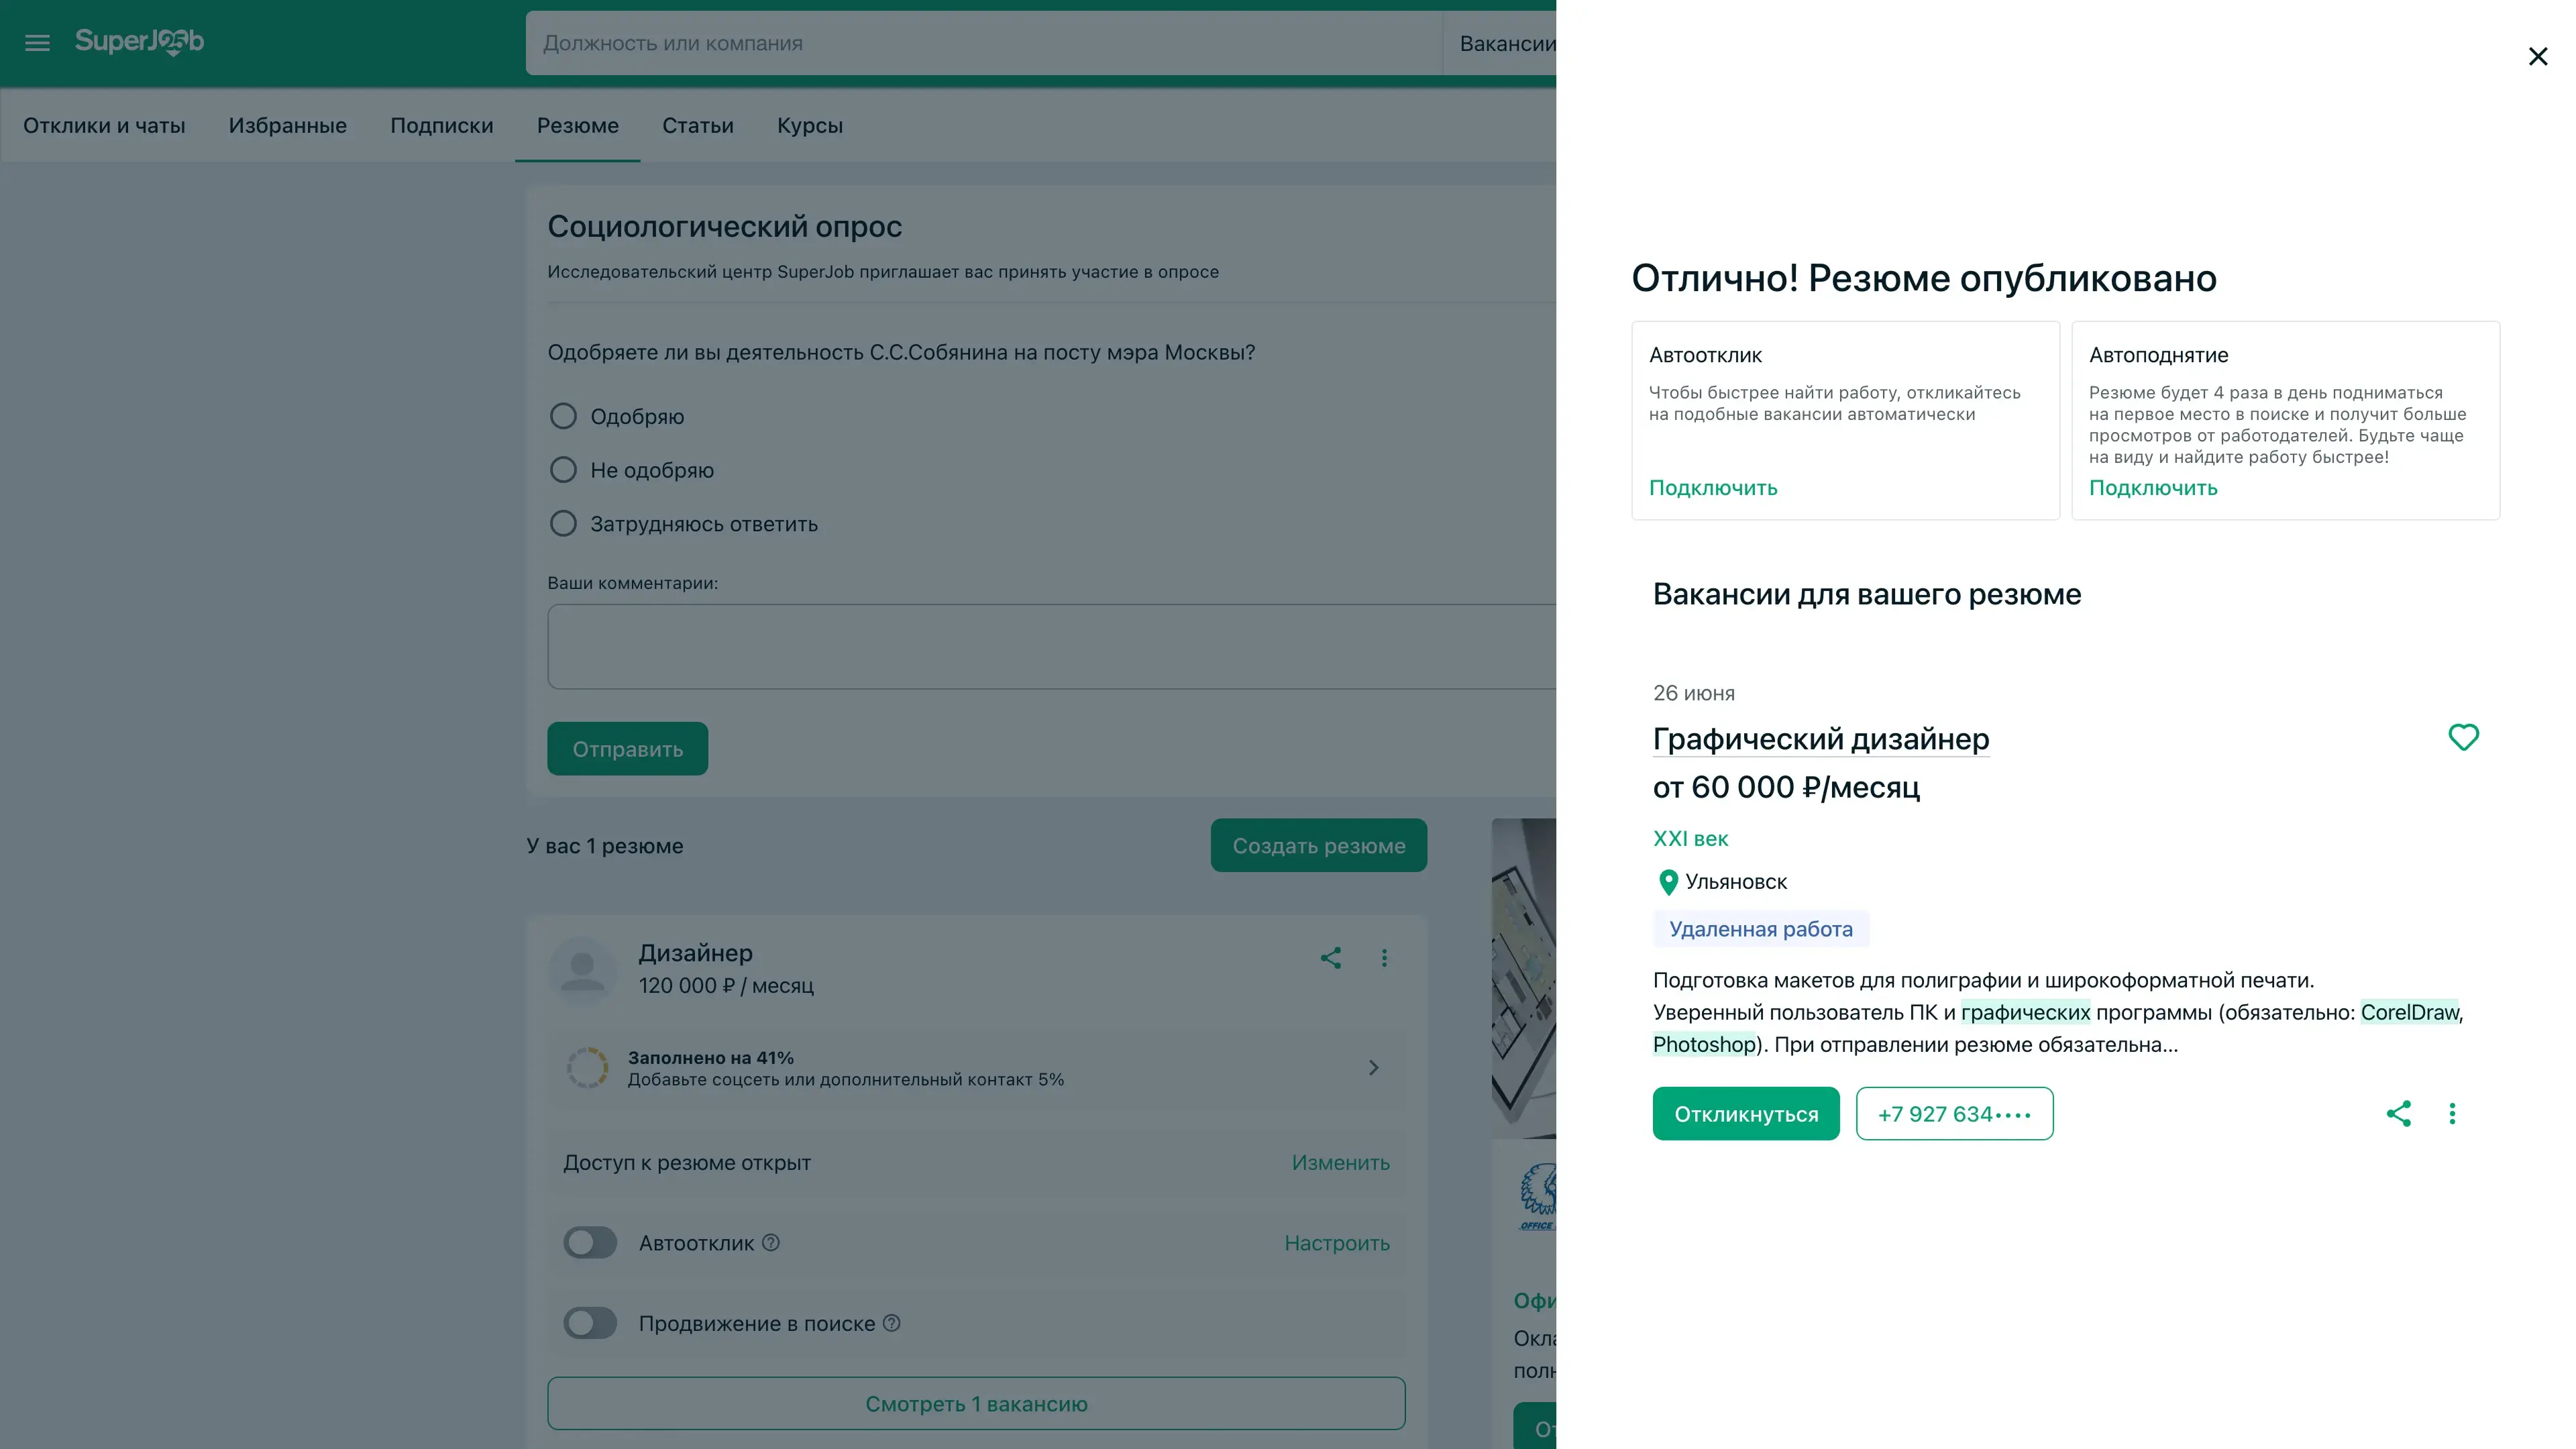Screen dimensions: 2576x1449
Task: Open the Дизайнер resume options menu
Action: click(x=1384, y=958)
